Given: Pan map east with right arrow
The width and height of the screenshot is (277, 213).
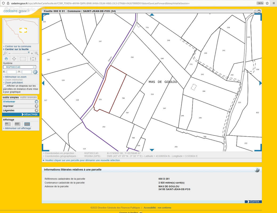Looking at the screenshot, I should (x=260, y=83).
